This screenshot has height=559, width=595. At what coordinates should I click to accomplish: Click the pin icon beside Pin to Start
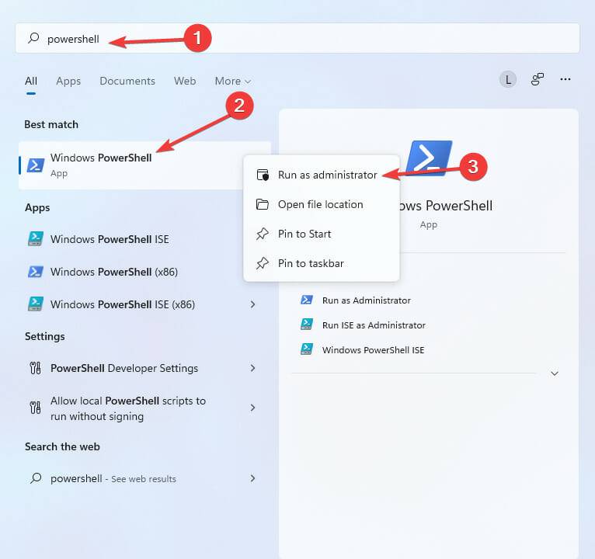263,234
